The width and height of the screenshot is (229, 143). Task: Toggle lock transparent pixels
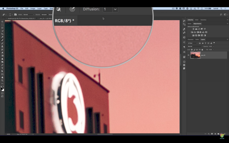point(192,50)
